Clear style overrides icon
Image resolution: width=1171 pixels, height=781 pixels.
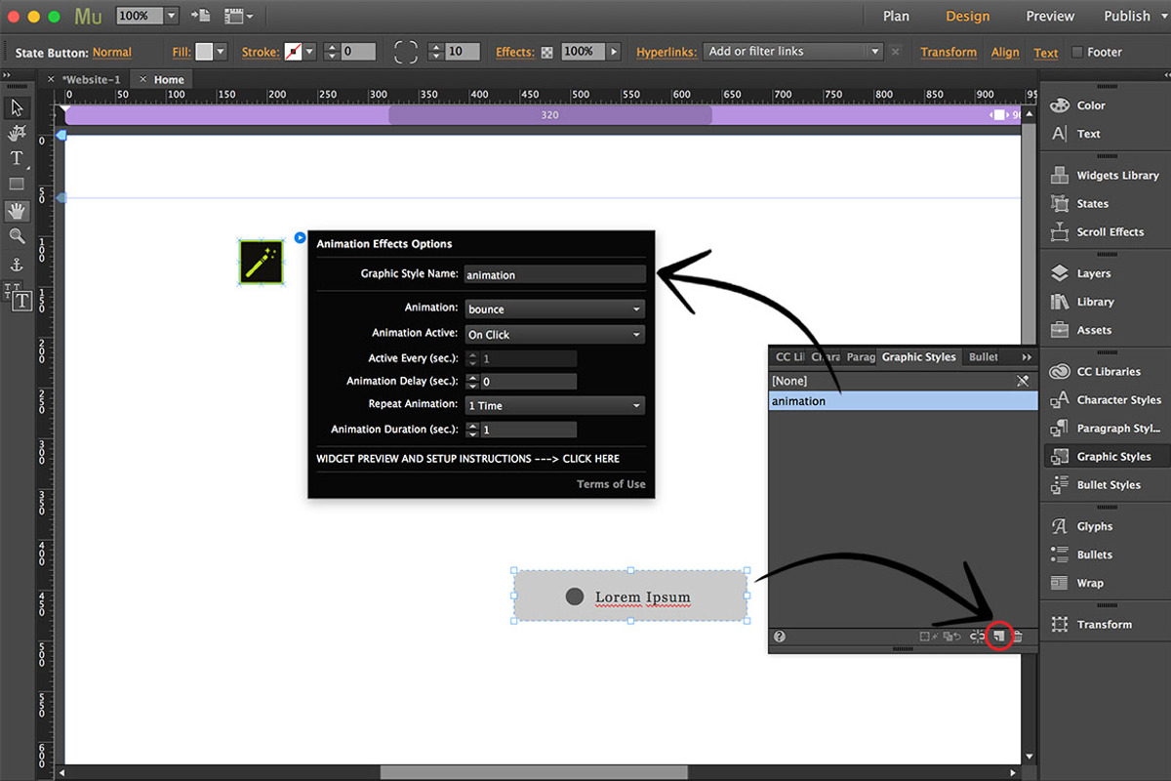click(x=929, y=637)
